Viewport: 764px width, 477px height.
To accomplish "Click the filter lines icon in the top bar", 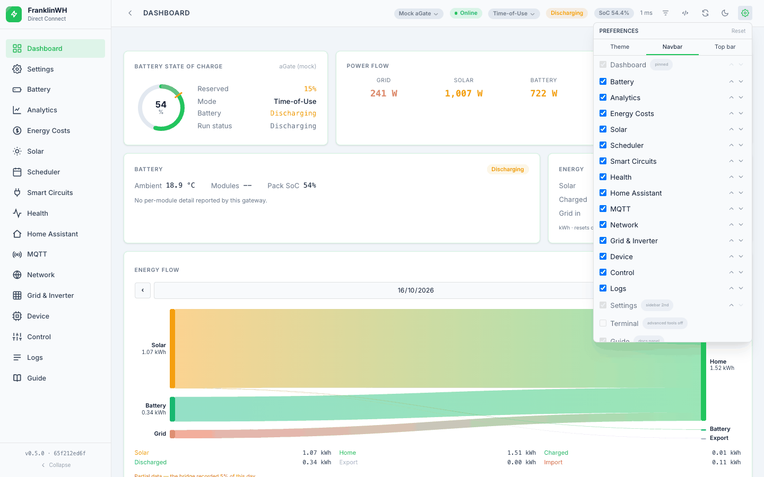I will [x=665, y=13].
